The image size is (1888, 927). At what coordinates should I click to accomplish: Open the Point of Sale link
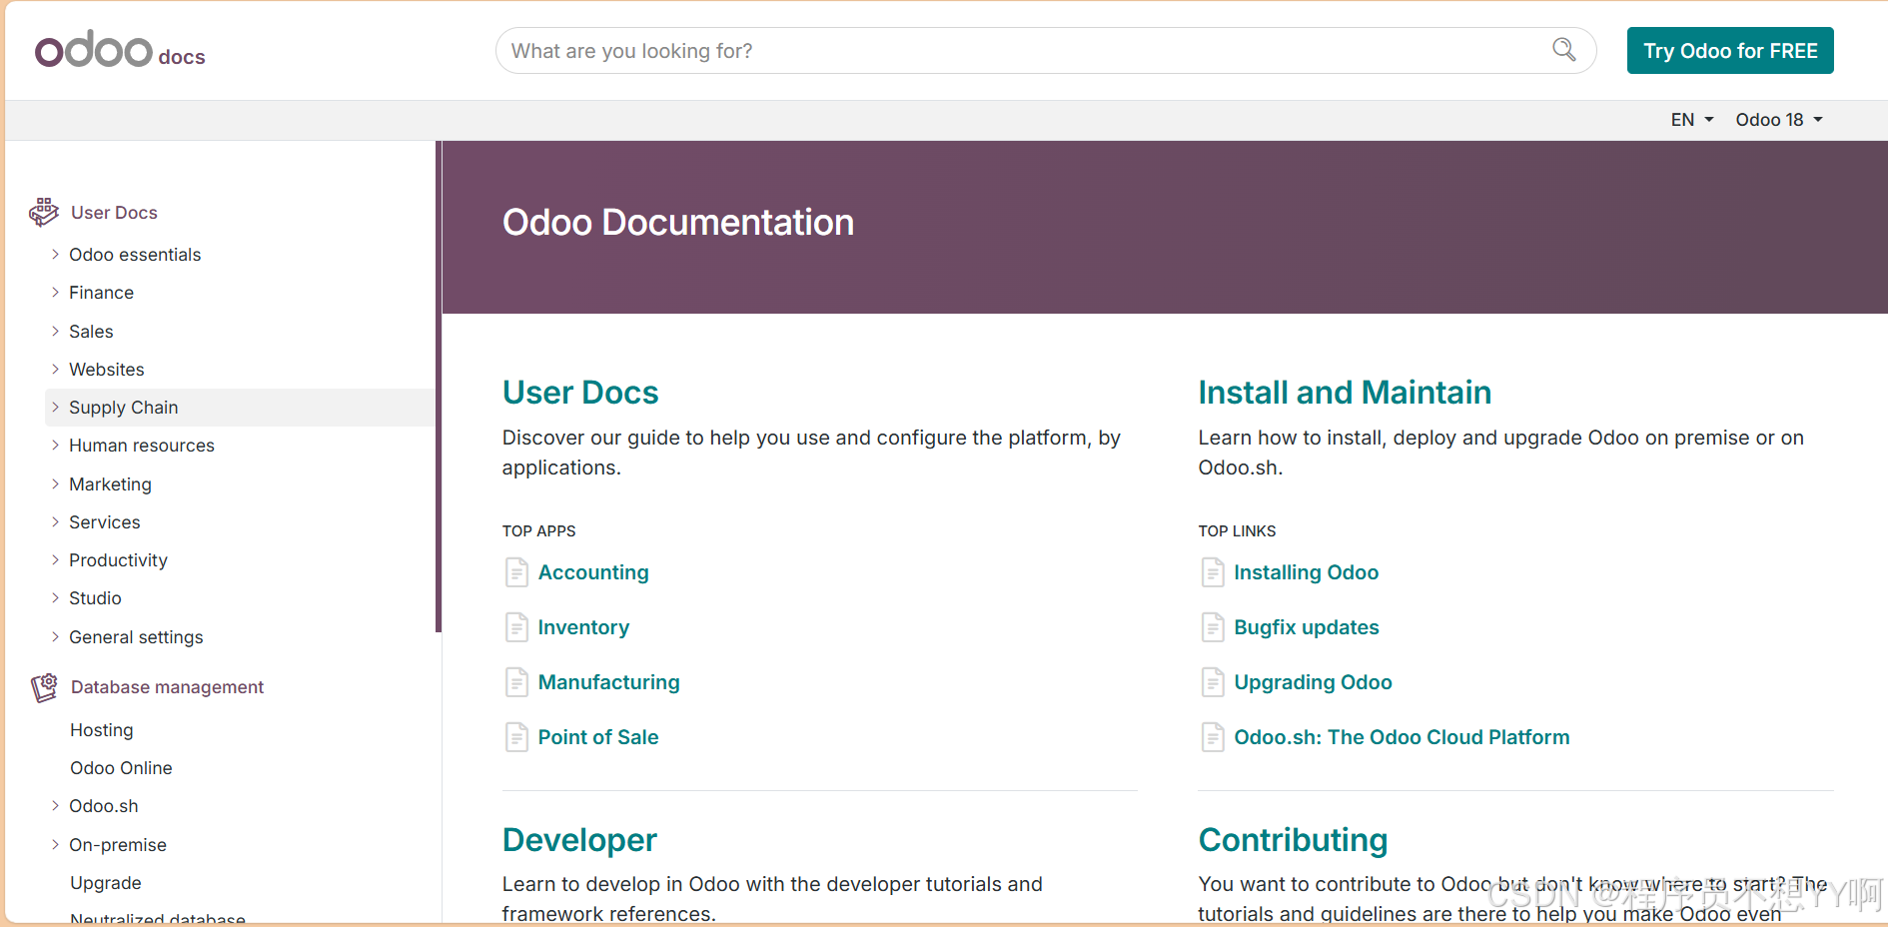pos(598,737)
